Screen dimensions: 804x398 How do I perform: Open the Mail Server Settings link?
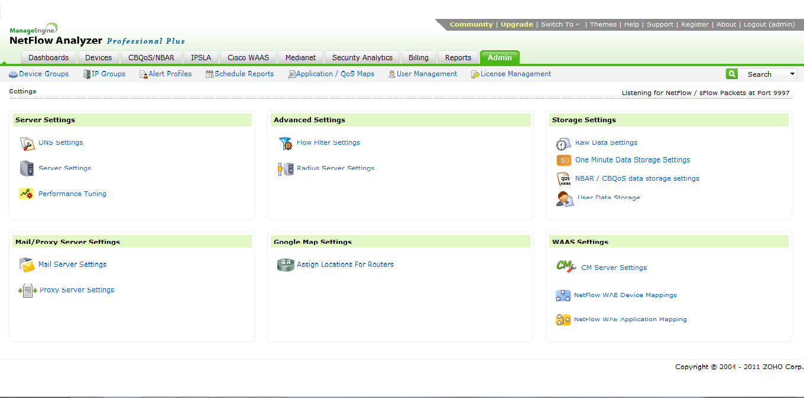pos(72,265)
